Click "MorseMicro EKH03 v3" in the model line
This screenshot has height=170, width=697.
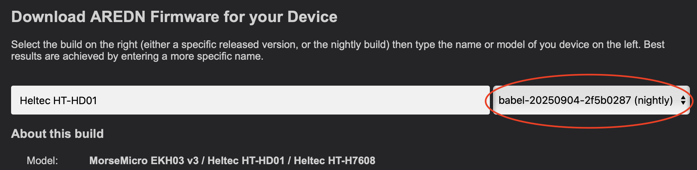(144, 160)
